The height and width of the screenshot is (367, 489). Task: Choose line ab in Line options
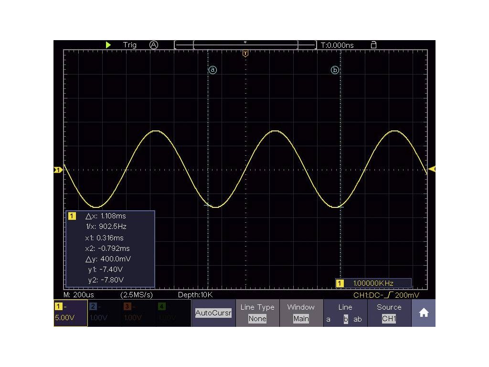pyautogui.click(x=358, y=319)
